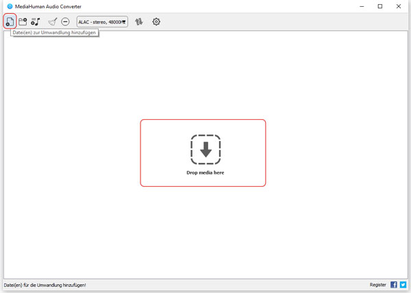The image size is (411, 293).
Task: Open settings via the gear icon
Action: [x=156, y=21]
